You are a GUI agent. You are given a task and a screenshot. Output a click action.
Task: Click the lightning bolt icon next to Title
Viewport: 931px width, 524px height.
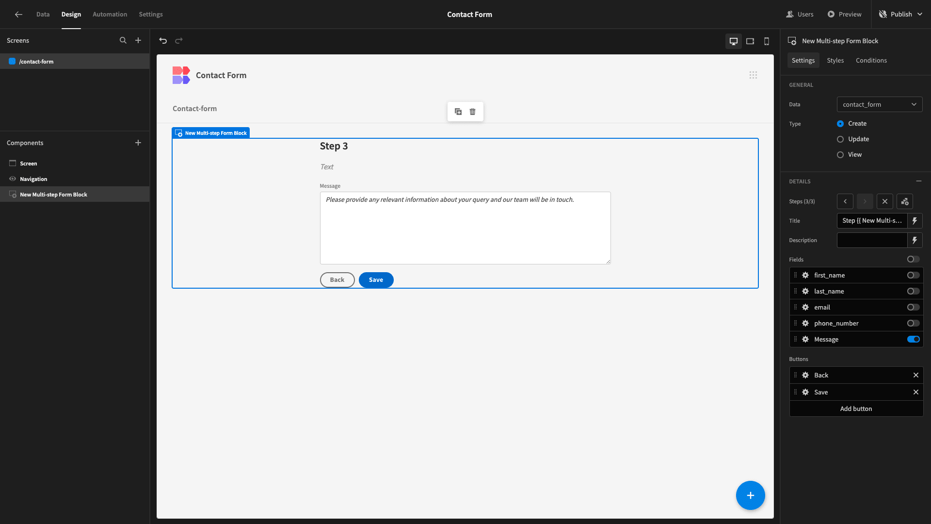point(915,221)
